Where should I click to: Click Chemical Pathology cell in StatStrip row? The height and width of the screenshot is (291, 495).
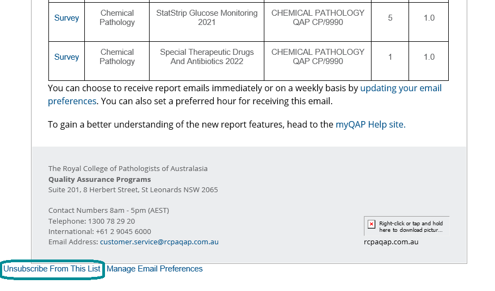(117, 22)
